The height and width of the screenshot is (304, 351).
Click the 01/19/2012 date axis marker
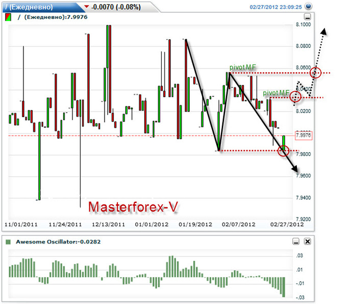[x=195, y=224]
